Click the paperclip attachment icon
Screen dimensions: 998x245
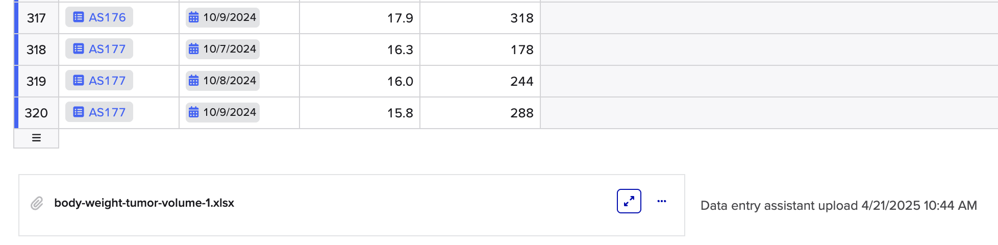pos(37,203)
